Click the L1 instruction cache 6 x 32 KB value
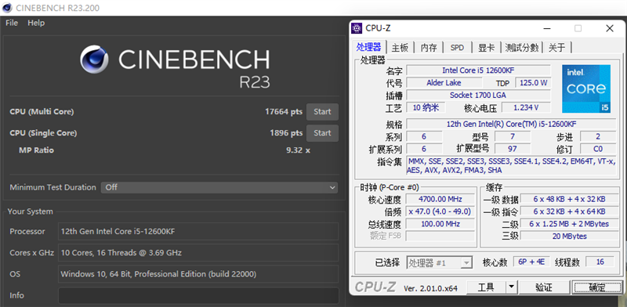 pos(569,211)
